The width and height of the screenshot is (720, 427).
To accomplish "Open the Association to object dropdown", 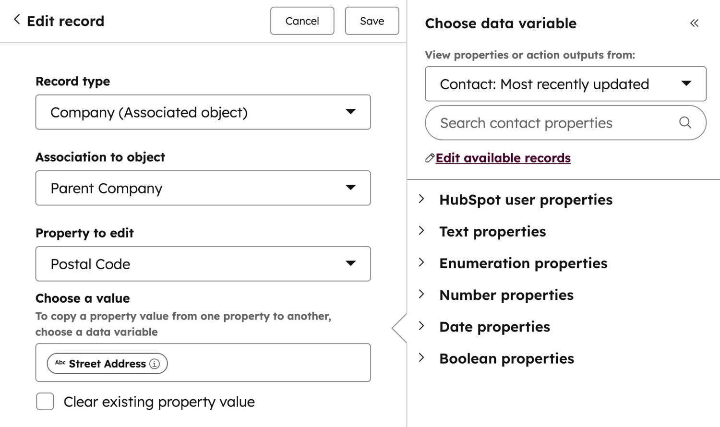I will click(x=203, y=188).
